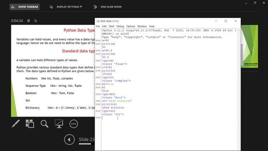Select the pen and laser pointer tool
The width and height of the screenshot is (268, 151).
(15, 124)
